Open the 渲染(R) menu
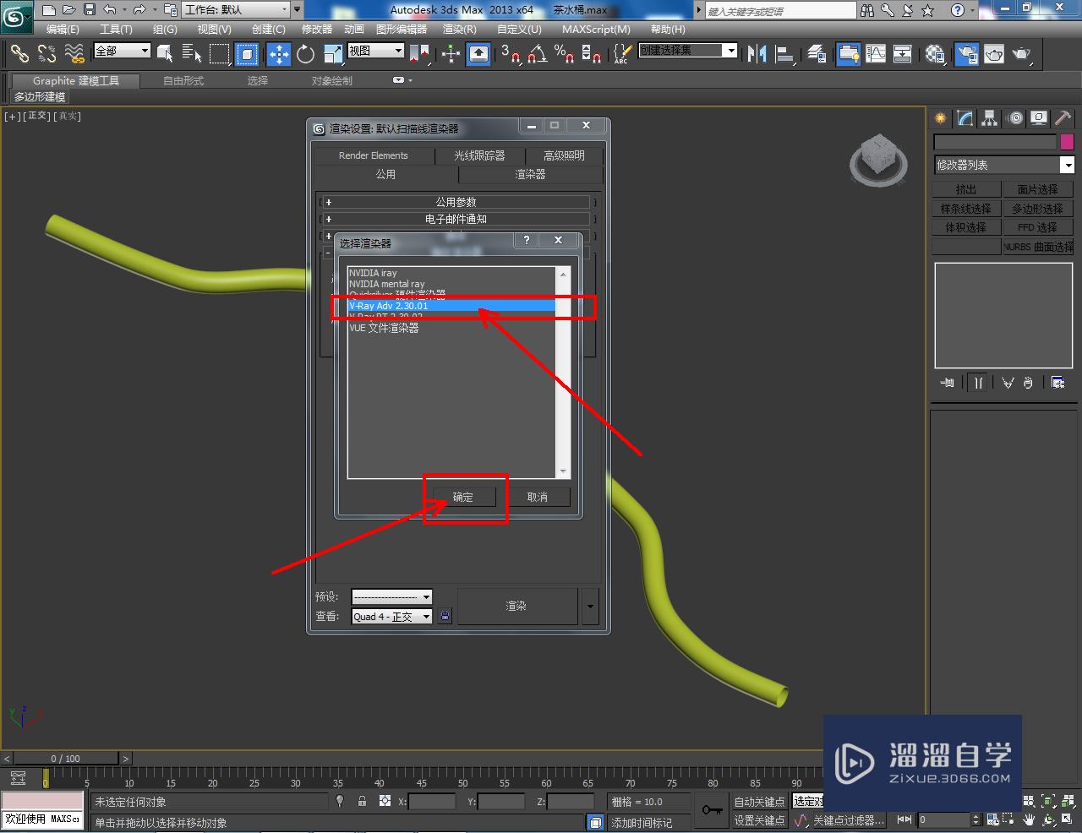The width and height of the screenshot is (1082, 833). pyautogui.click(x=460, y=30)
